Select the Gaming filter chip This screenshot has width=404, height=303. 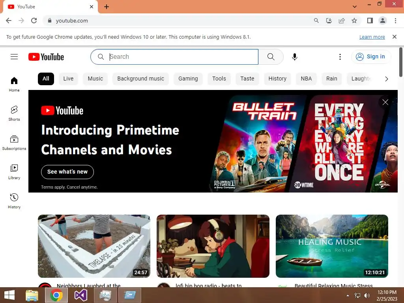(x=188, y=79)
